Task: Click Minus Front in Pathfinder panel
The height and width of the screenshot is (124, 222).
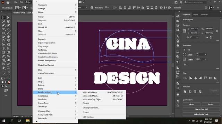Action: tap(190, 92)
